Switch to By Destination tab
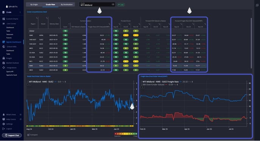260x141 pixels. tap(67, 5)
